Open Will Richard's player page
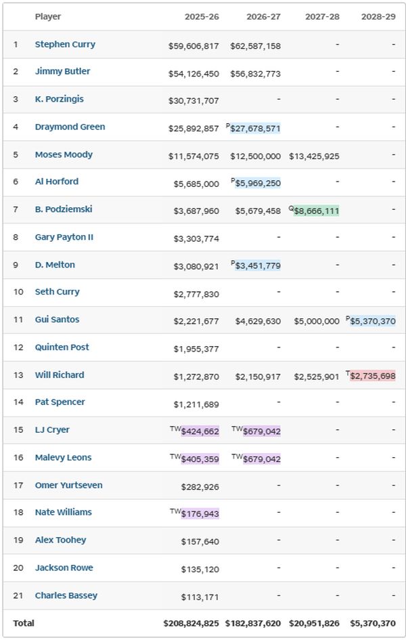406x640 pixels. point(60,375)
